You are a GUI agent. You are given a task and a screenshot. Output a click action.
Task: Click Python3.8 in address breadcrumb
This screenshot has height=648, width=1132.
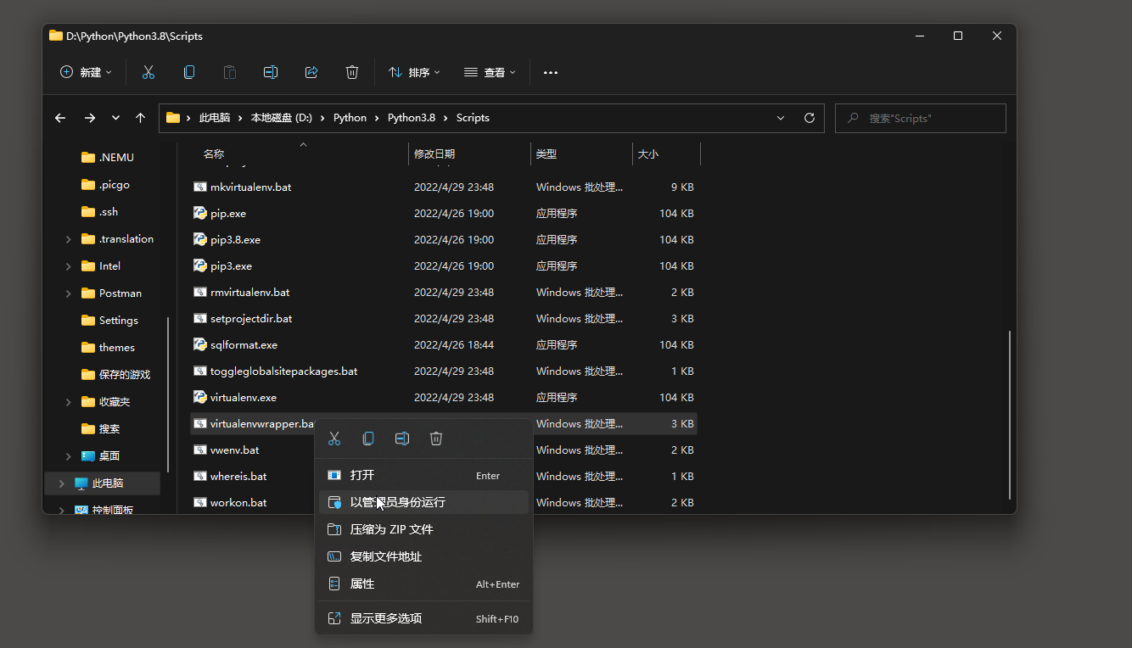tap(412, 118)
